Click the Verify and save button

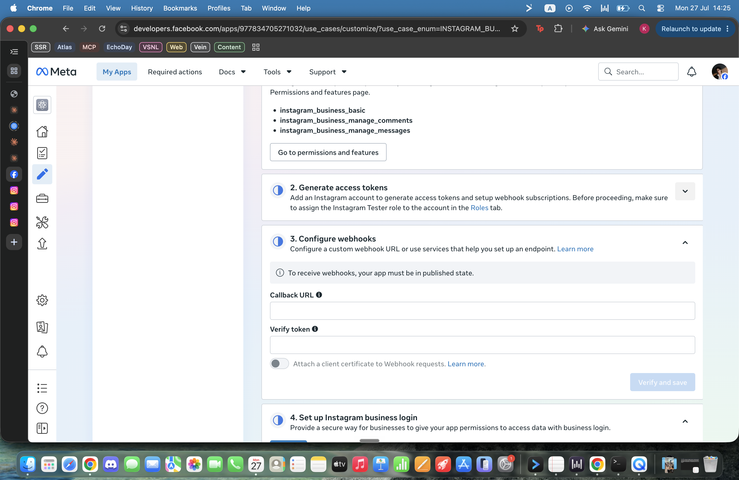tap(662, 382)
